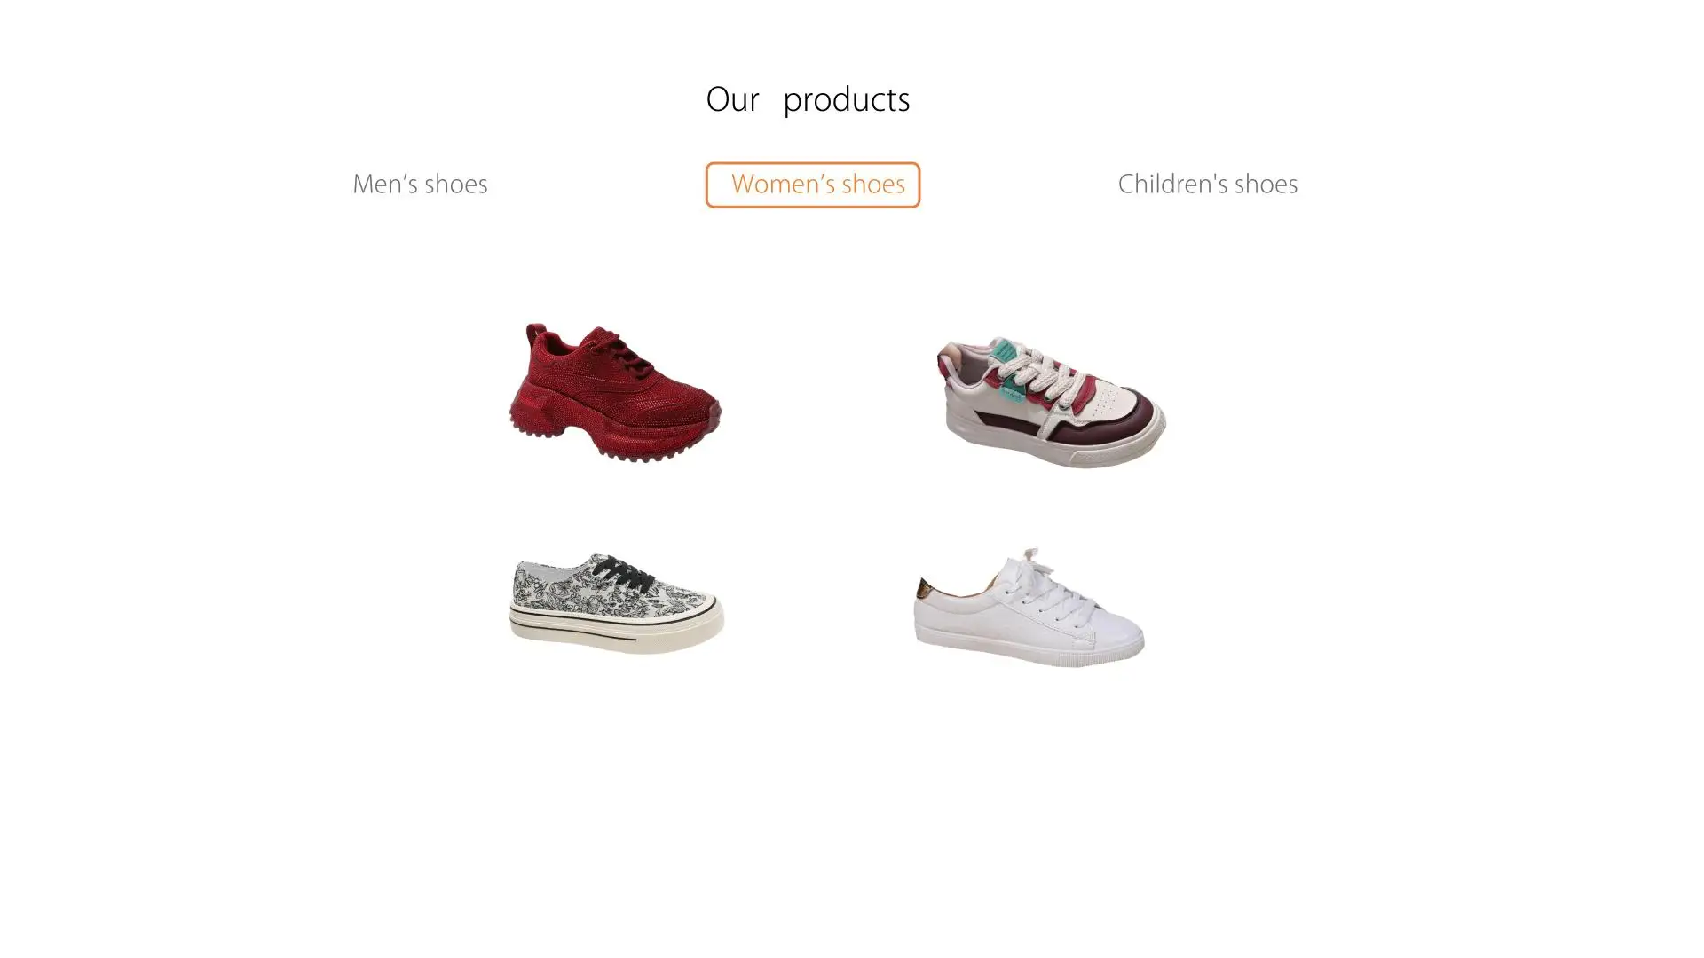
Task: Select the floral print canvas sneaker
Action: 616,603
